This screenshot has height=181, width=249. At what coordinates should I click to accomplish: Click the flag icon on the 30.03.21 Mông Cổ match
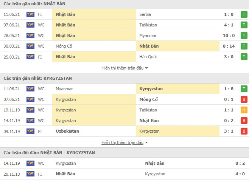pos(30,46)
